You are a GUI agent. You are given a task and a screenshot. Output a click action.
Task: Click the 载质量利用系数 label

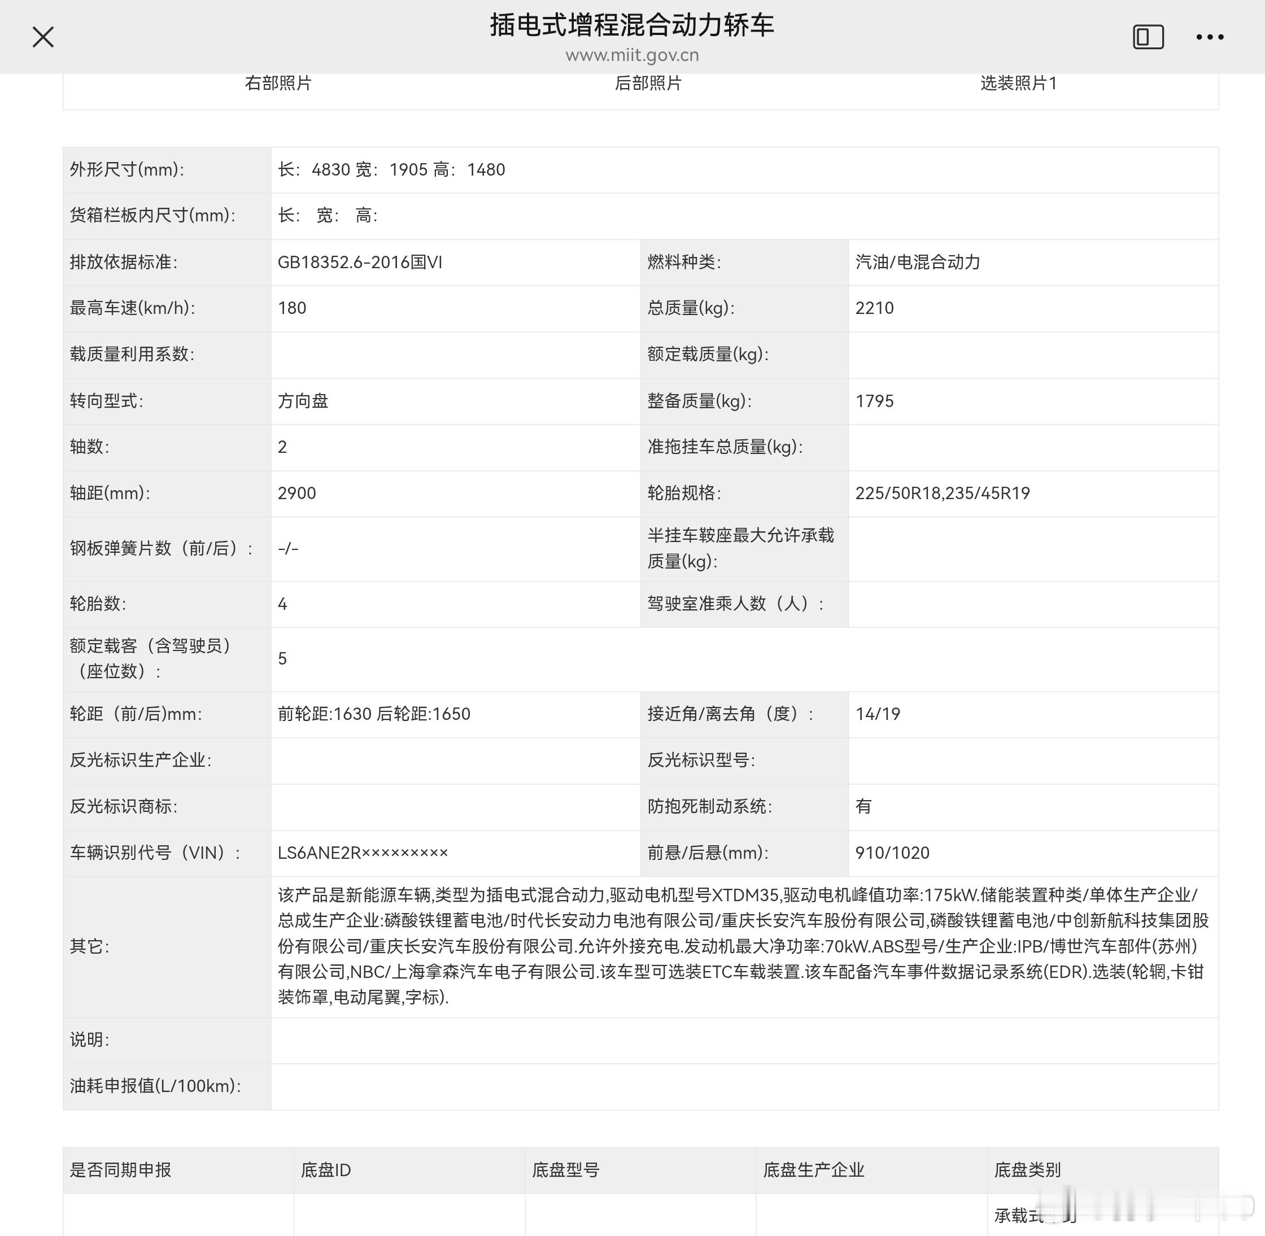[132, 355]
